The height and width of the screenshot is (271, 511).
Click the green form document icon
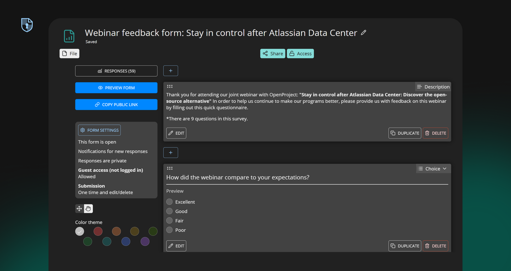[x=69, y=36]
